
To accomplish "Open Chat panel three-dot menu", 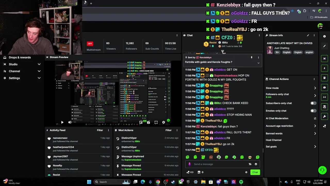I will tap(259, 35).
